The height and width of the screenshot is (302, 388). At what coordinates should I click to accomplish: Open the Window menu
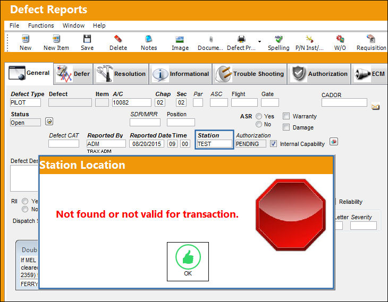click(73, 25)
